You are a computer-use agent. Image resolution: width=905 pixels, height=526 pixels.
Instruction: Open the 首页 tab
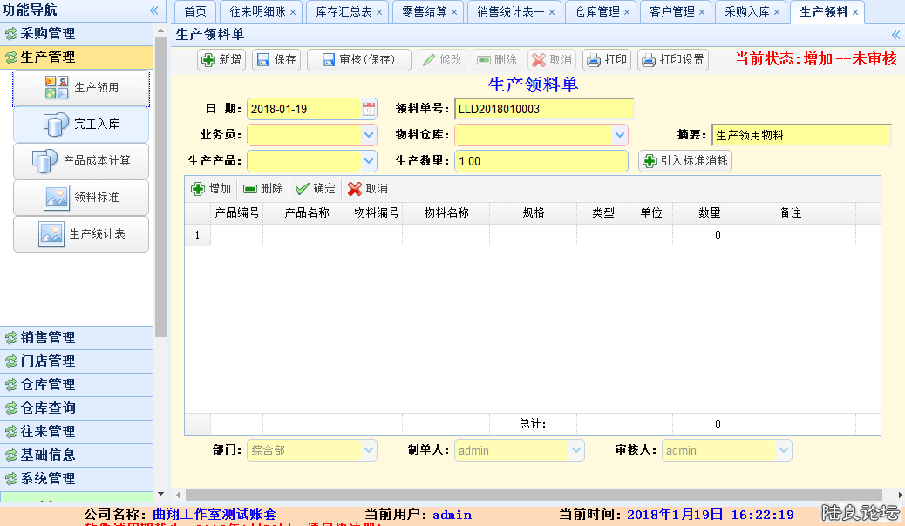click(194, 13)
